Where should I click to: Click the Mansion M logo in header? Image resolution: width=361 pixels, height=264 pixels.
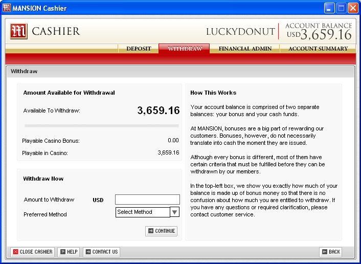(x=19, y=31)
